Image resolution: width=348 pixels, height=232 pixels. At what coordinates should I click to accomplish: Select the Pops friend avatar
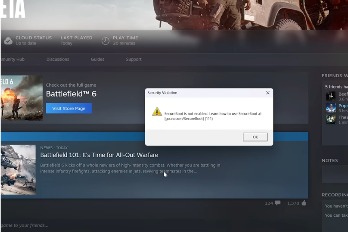click(331, 108)
